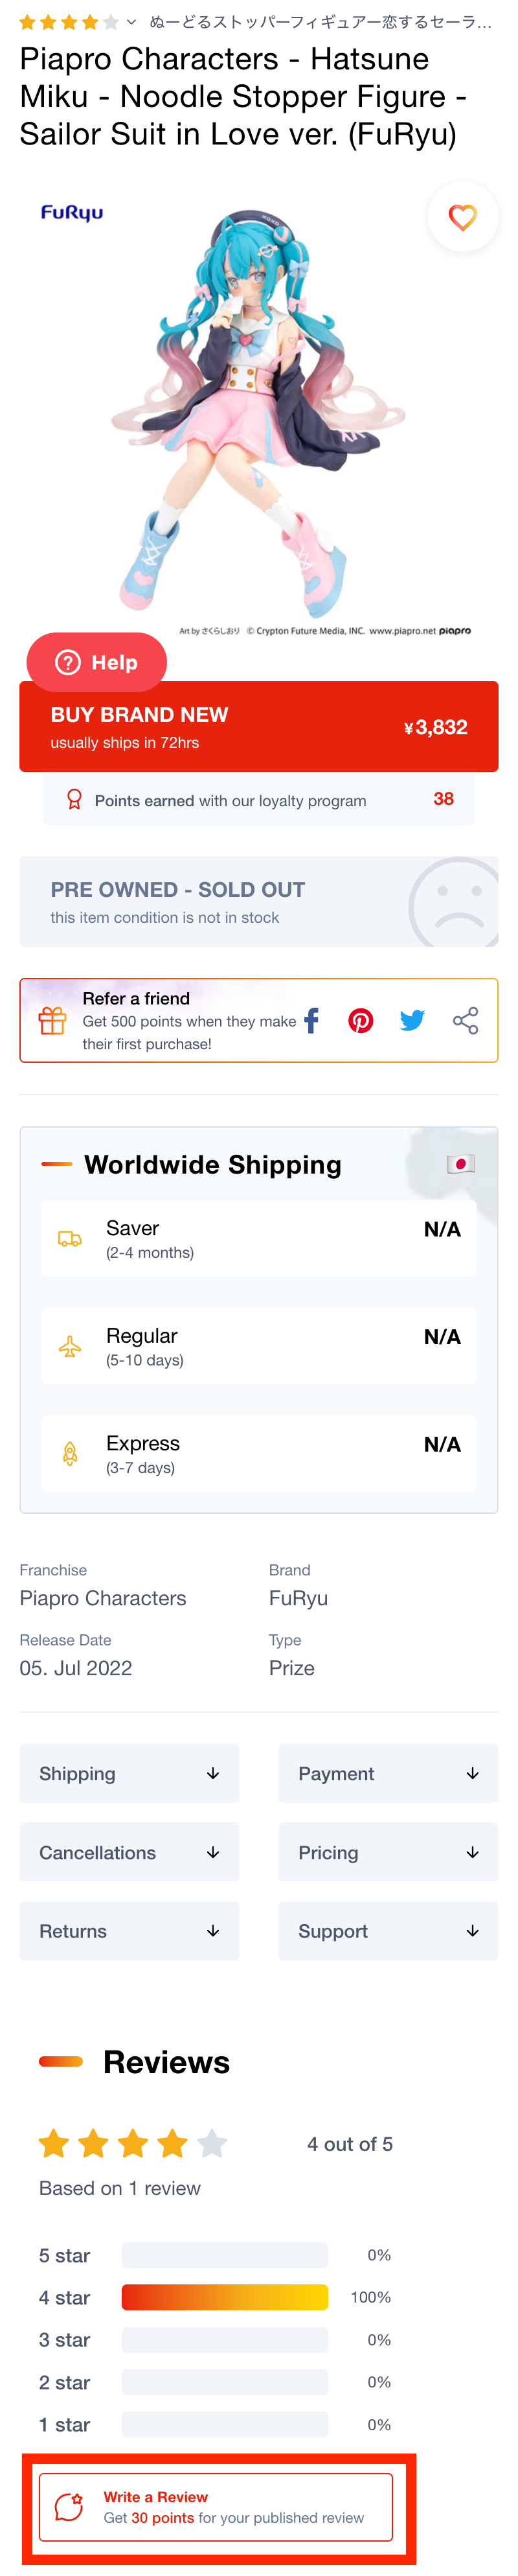This screenshot has height=2576, width=518.
Task: Expand the Returns section
Action: click(x=129, y=1931)
